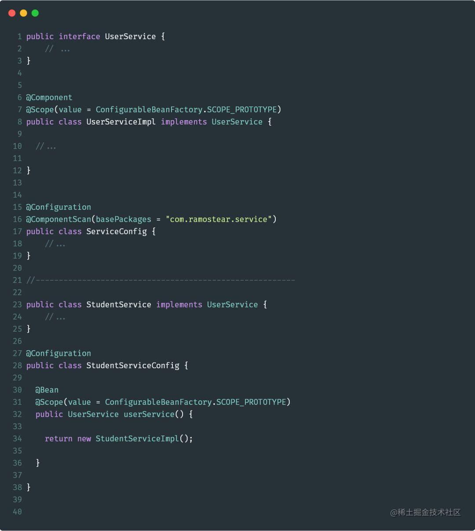Click 'implements' keyword on line 8
The height and width of the screenshot is (531, 475).
point(184,122)
